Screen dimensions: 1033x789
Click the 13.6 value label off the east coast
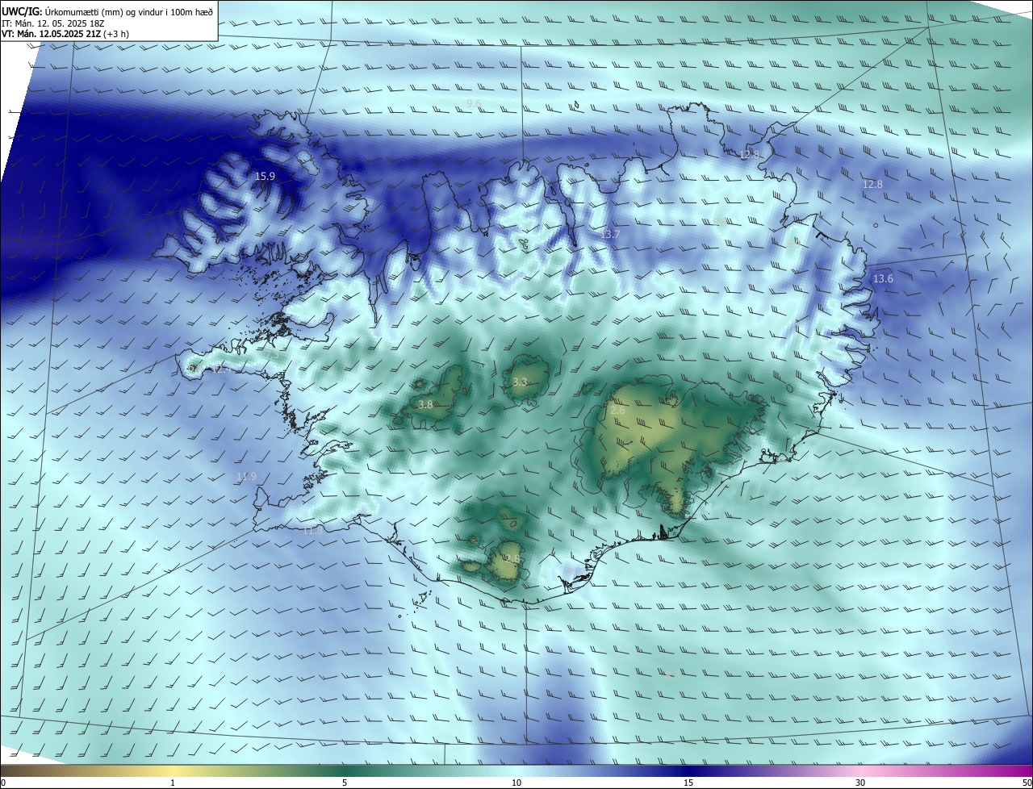tap(883, 279)
